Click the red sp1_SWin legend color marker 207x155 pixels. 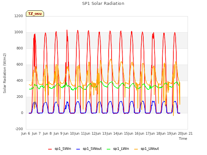pyautogui.click(x=50, y=149)
